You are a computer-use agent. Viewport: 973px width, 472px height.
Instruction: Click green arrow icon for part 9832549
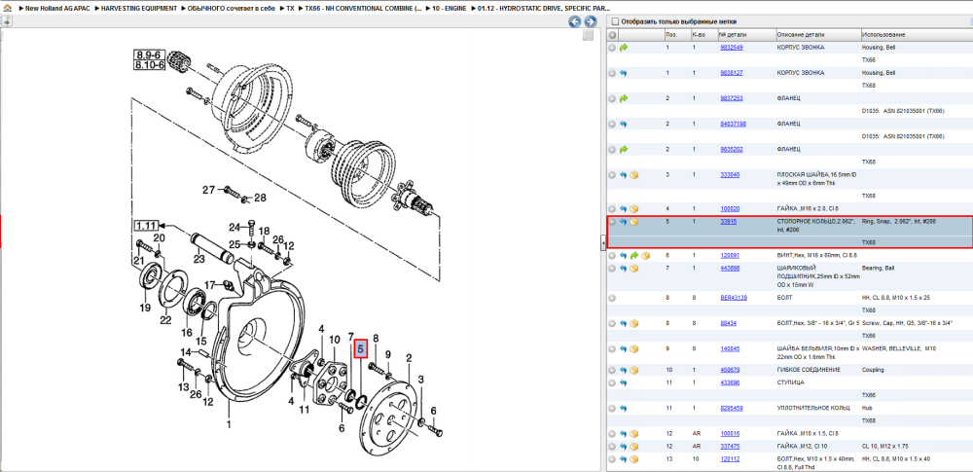624,47
